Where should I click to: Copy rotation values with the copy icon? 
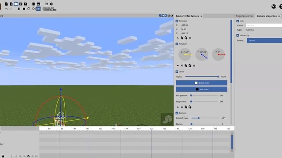(186, 65)
